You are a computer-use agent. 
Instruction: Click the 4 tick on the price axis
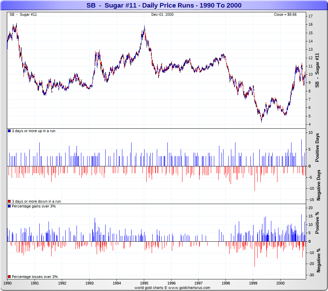(x=310, y=124)
